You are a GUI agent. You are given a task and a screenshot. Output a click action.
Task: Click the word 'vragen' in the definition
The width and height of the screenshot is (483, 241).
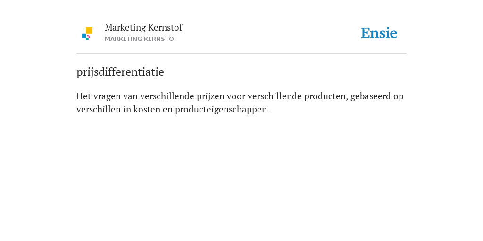[x=107, y=97]
